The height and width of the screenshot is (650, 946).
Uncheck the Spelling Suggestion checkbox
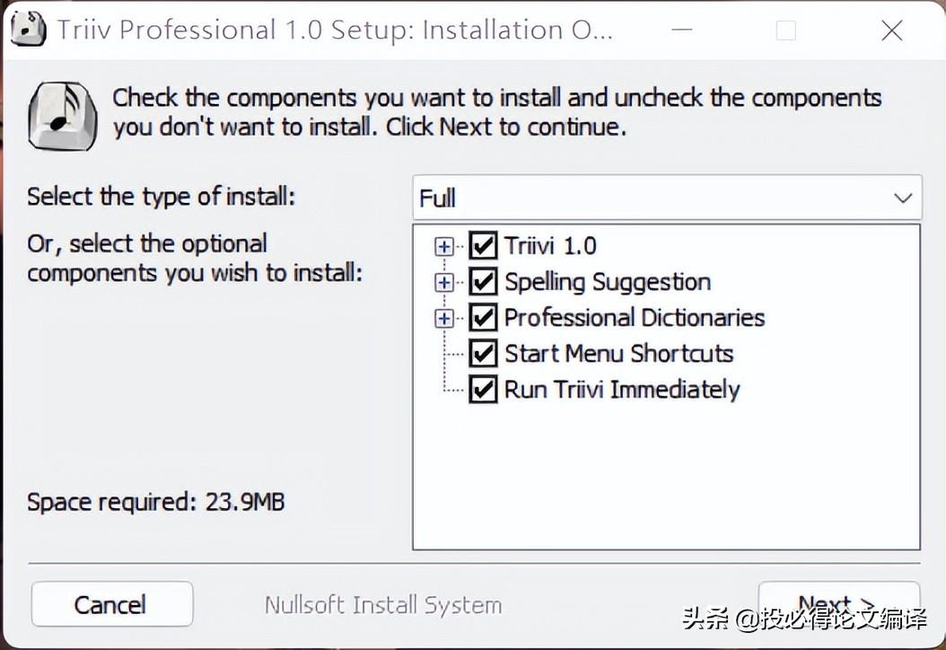click(483, 282)
